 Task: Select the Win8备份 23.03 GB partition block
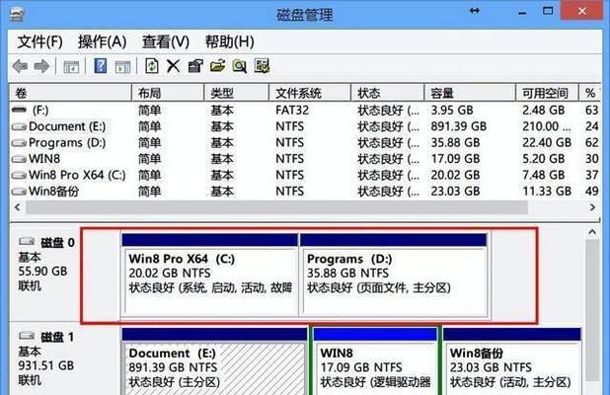(x=512, y=361)
